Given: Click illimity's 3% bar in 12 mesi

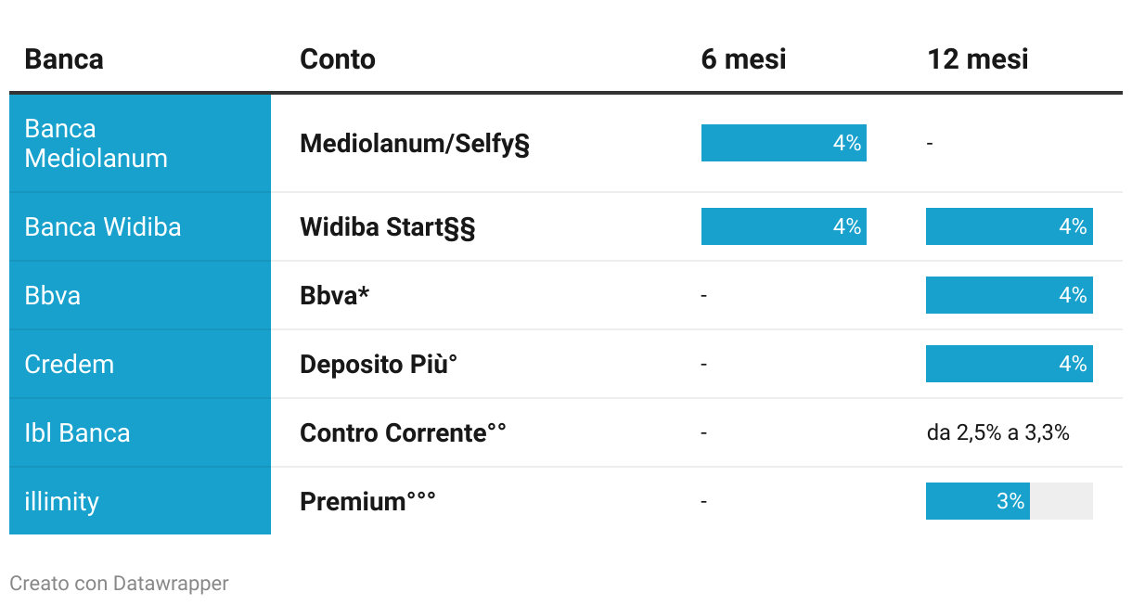Looking at the screenshot, I should (x=977, y=501).
